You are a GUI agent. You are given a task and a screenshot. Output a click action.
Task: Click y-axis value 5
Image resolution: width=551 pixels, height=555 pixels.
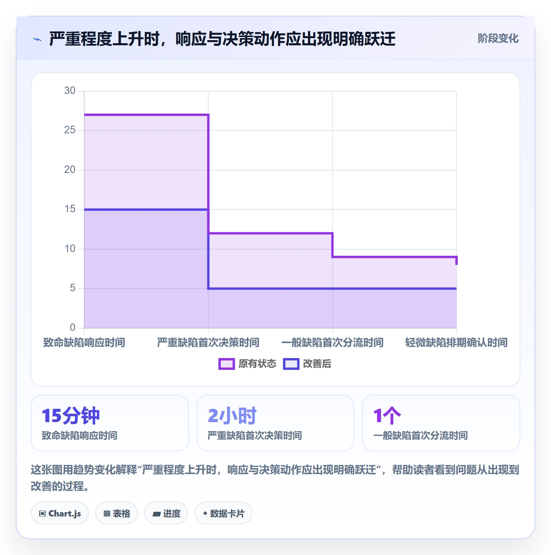click(73, 288)
